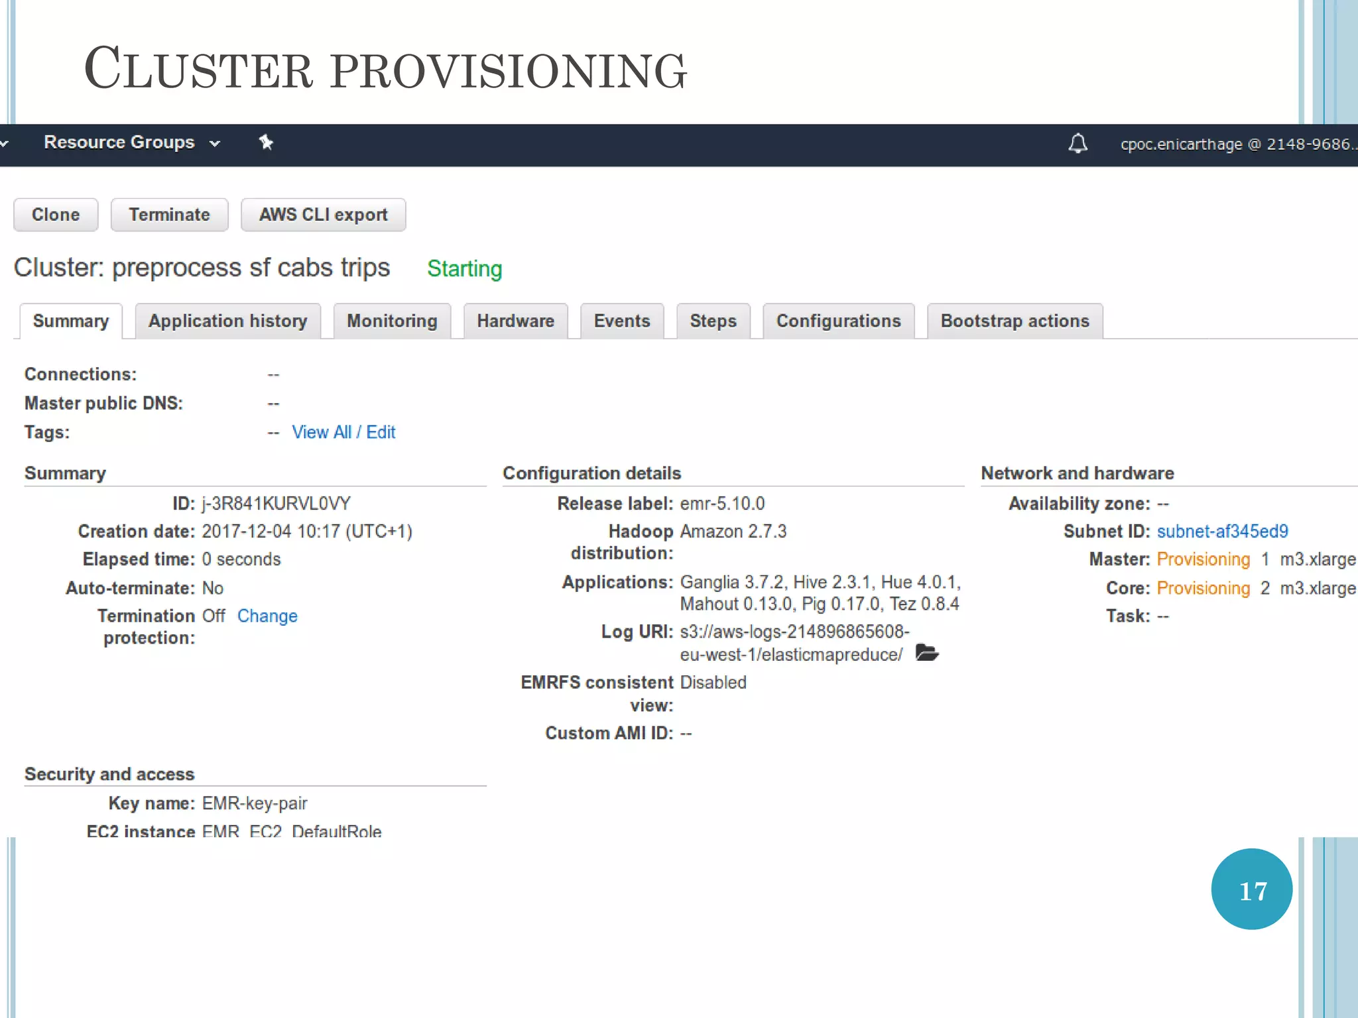Click the Terminate button

pyautogui.click(x=169, y=215)
